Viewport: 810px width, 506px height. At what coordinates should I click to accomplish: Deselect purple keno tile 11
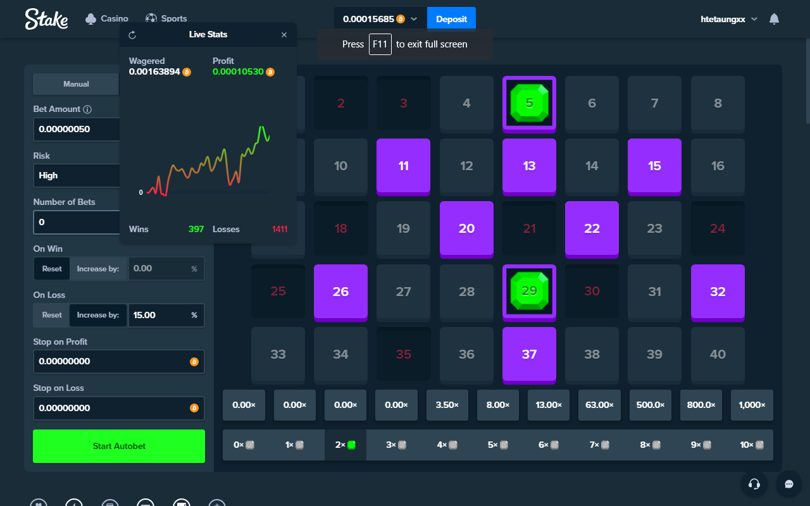[403, 166]
